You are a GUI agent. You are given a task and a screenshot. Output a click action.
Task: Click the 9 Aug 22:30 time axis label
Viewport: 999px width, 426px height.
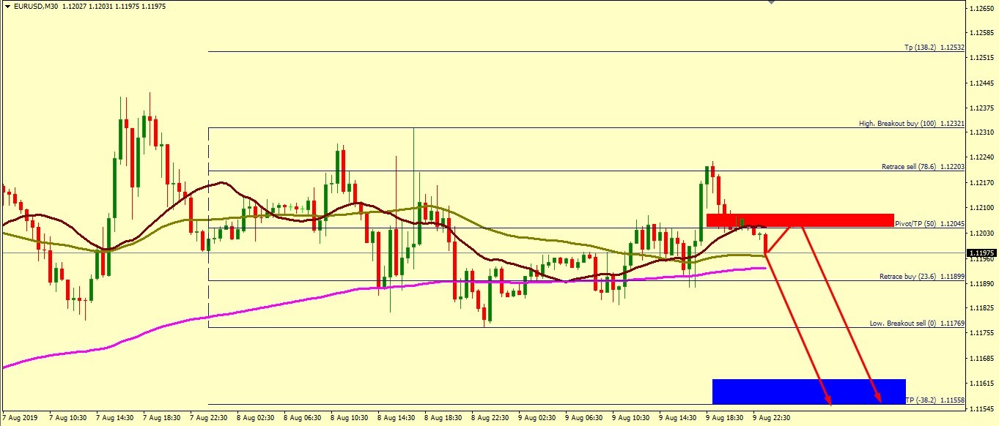[x=772, y=417]
